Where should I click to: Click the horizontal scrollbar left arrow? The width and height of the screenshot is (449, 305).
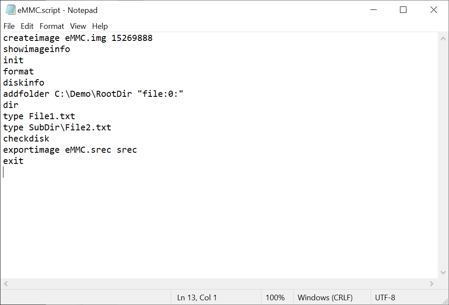[x=6, y=283]
